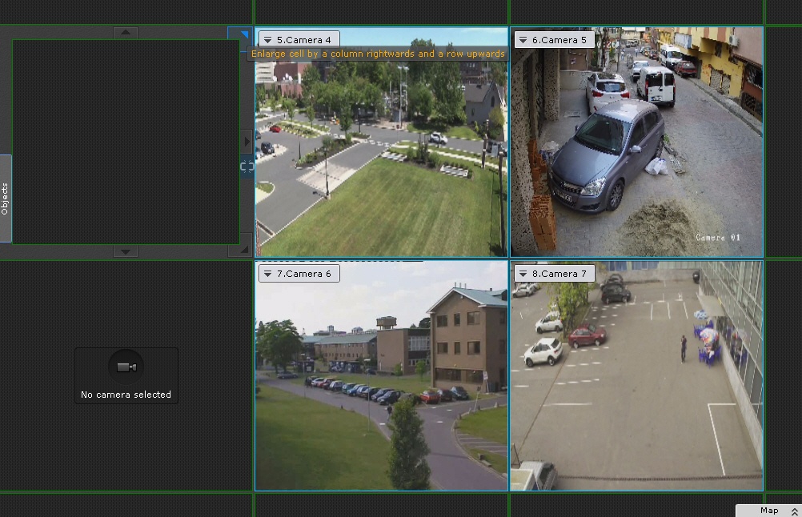Click the double chevron beside Map
The image size is (802, 517).
coord(794,511)
